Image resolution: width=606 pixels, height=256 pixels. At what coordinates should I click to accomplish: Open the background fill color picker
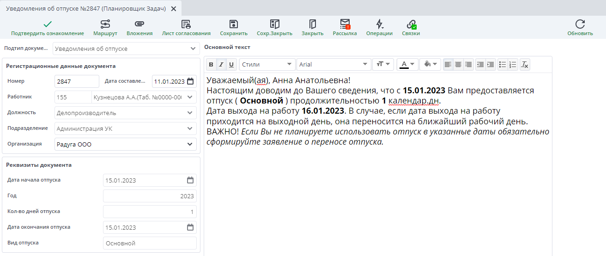pyautogui.click(x=430, y=65)
